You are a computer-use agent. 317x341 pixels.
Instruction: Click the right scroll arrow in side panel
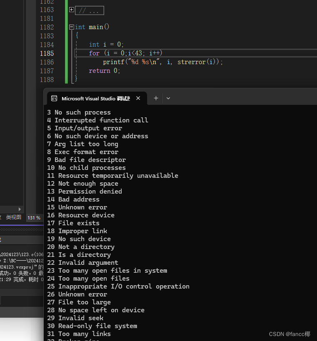20,209
